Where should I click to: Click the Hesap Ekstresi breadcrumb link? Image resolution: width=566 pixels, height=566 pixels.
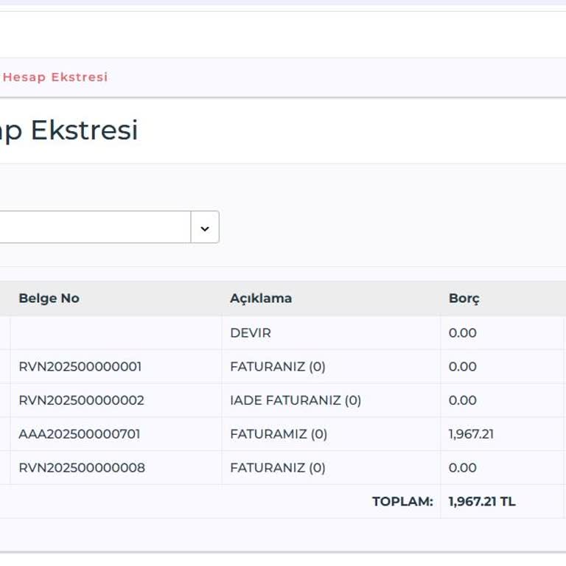coord(55,77)
